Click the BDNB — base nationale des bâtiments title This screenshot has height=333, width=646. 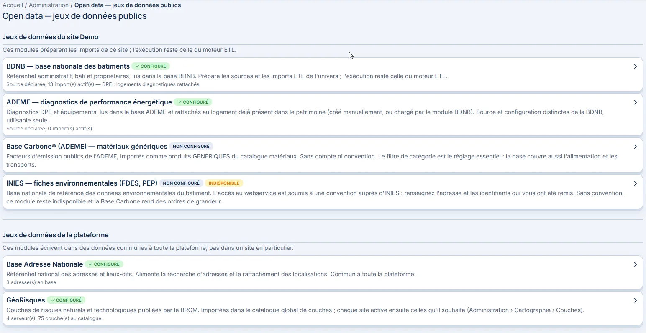(68, 66)
